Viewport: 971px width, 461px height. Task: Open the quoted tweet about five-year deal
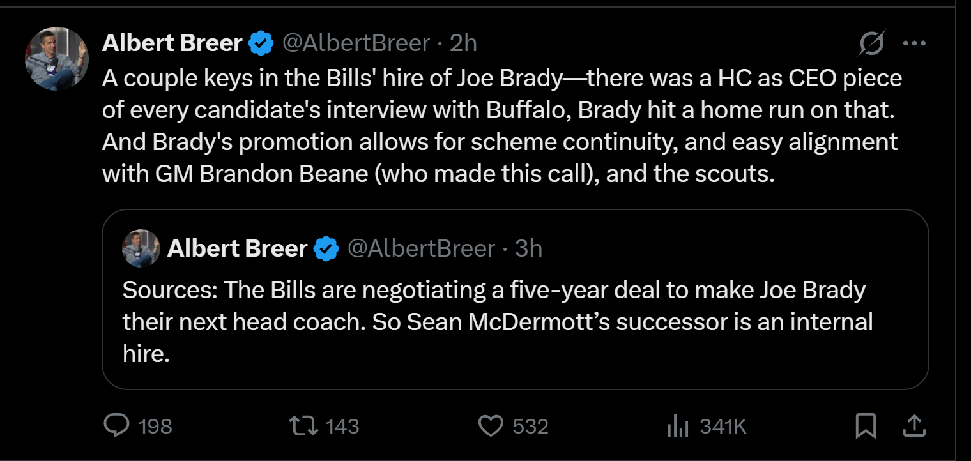497,321
